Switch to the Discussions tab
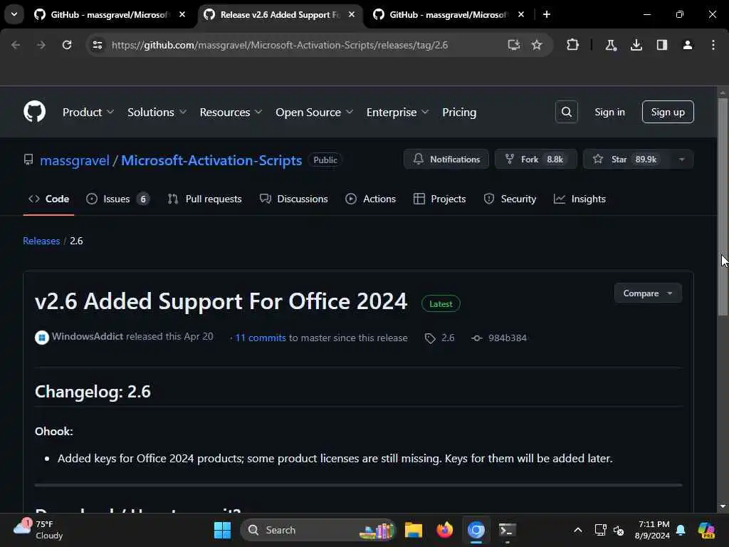The height and width of the screenshot is (547, 729). (294, 199)
